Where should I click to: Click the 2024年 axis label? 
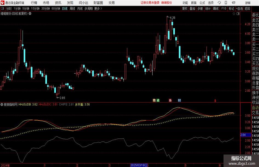pyautogui.click(x=5, y=165)
